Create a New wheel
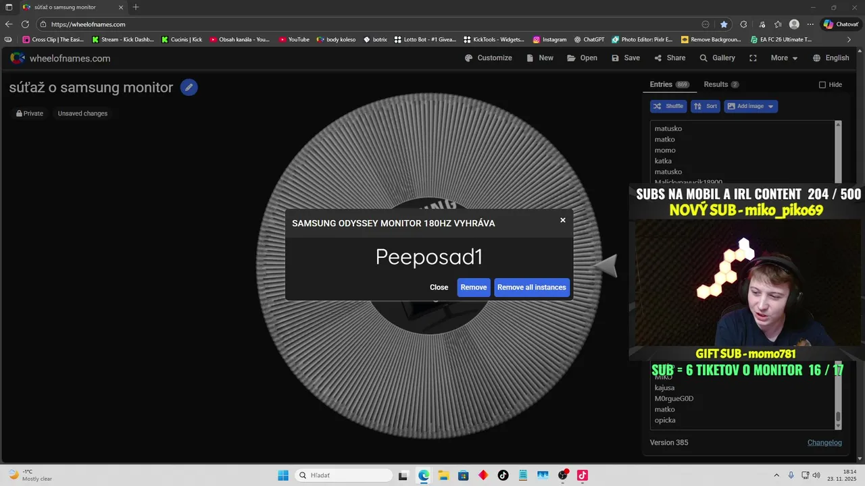865x486 pixels. tap(540, 58)
